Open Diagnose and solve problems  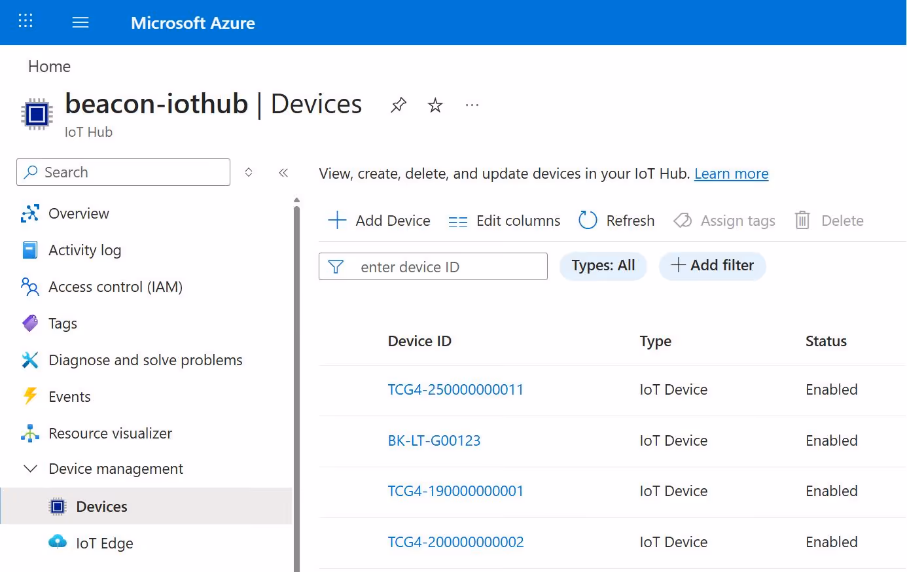click(147, 360)
